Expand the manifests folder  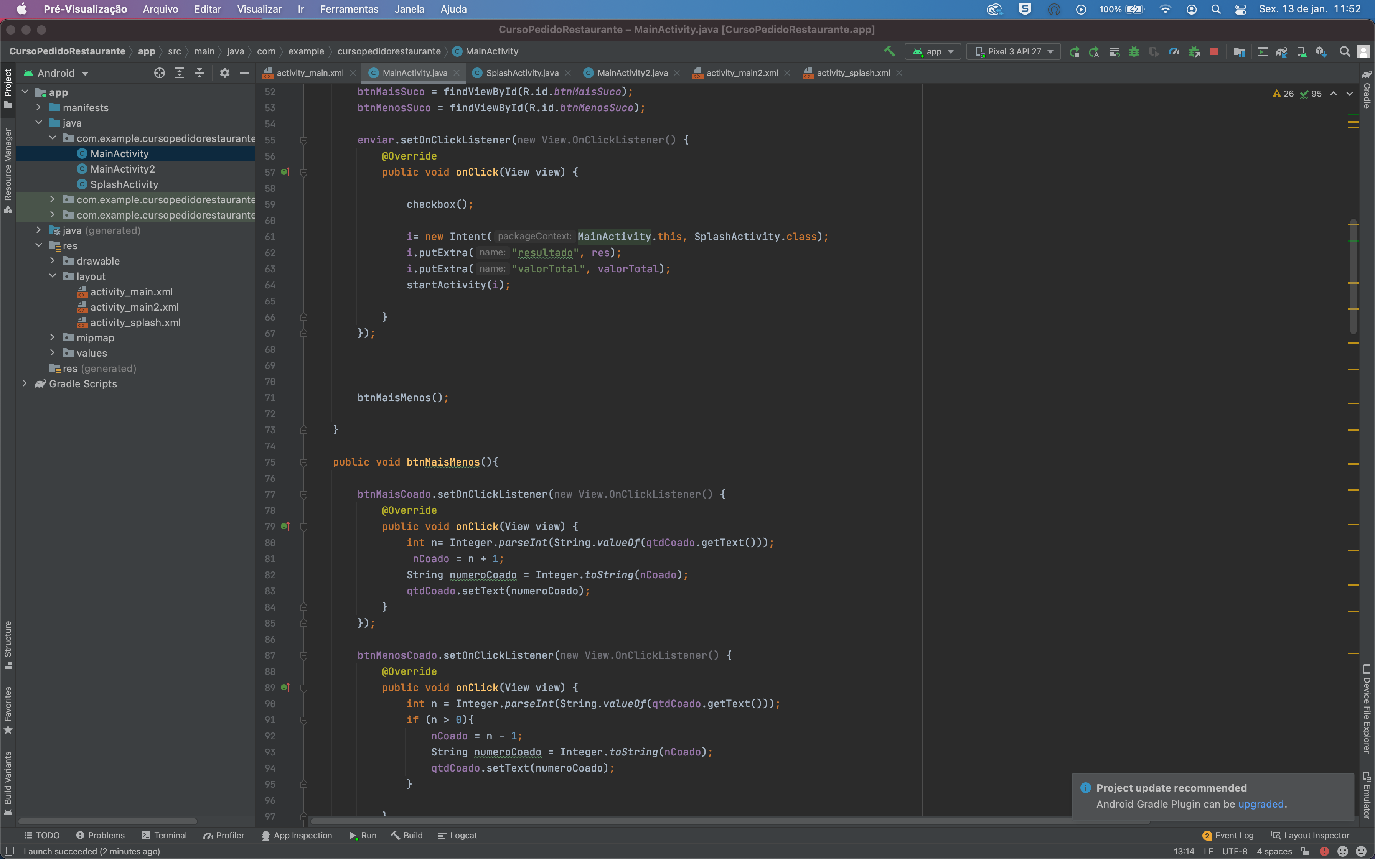coord(39,107)
